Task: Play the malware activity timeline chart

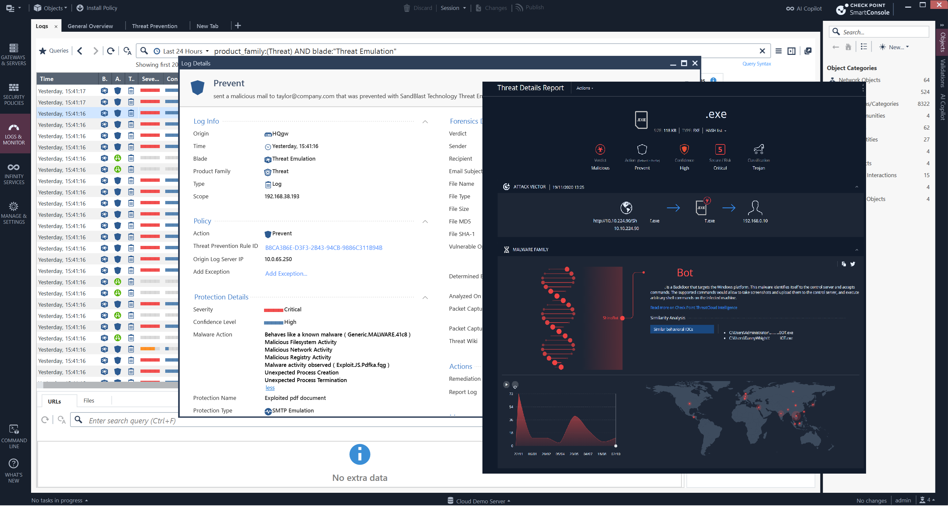Action: [x=507, y=385]
